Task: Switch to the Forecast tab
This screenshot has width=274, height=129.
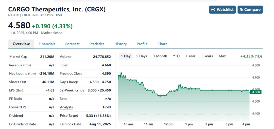Action: [72, 44]
